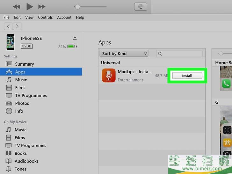Click the film strip icon under Settings
Viewport: 232px width, 174px height.
click(9, 88)
